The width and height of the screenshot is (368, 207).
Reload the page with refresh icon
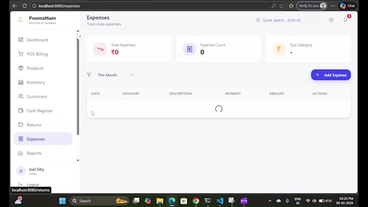[x=24, y=6]
